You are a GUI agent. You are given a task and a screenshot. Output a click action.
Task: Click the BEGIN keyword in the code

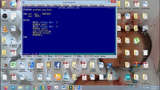[x=26, y=20]
